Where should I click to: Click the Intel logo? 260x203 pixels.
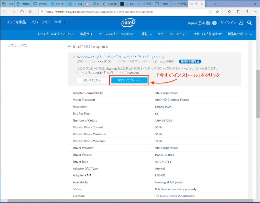128,23
